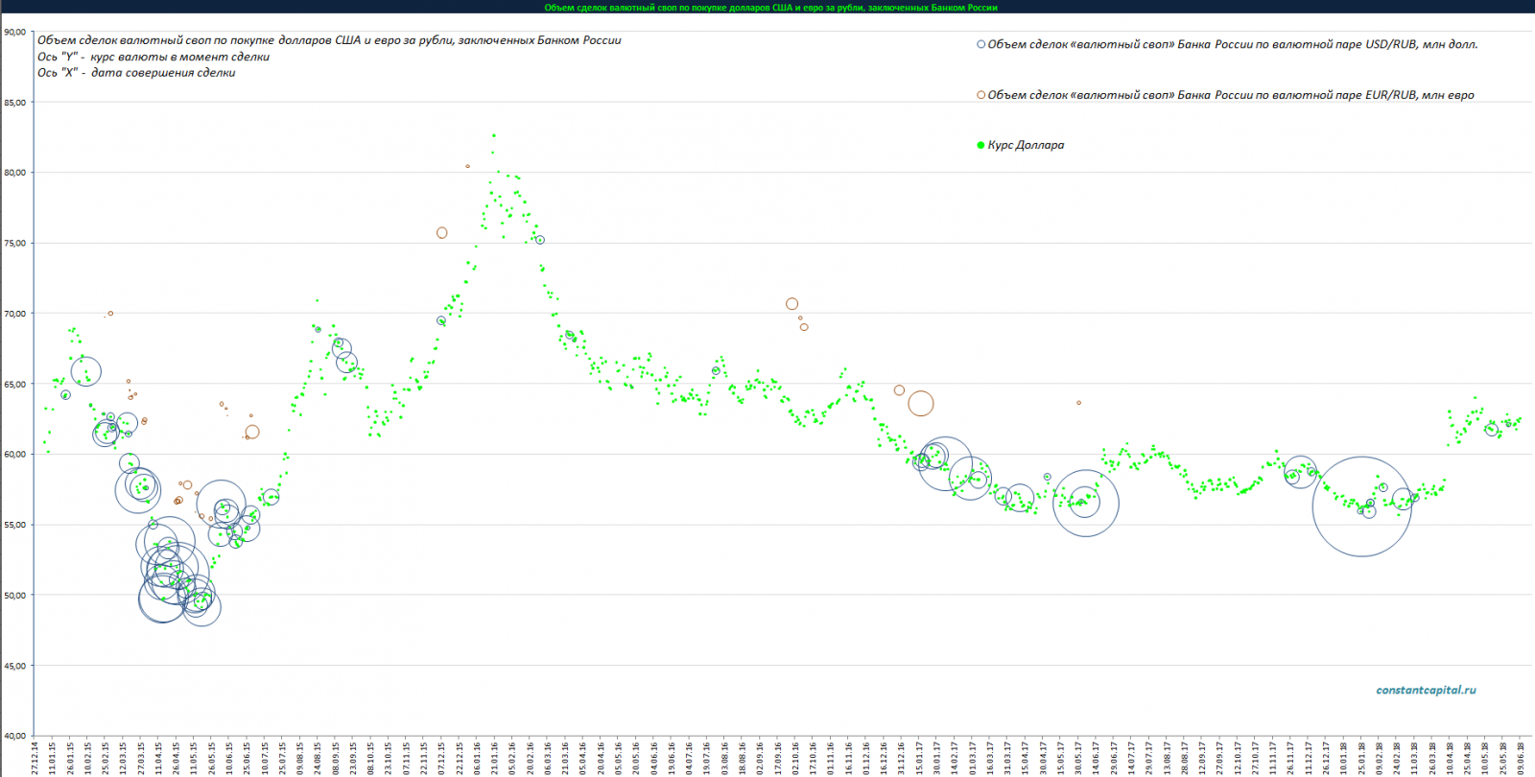Click the small blue bubble at the 75,00 gridline
The height and width of the screenshot is (777, 1535).
[x=540, y=240]
